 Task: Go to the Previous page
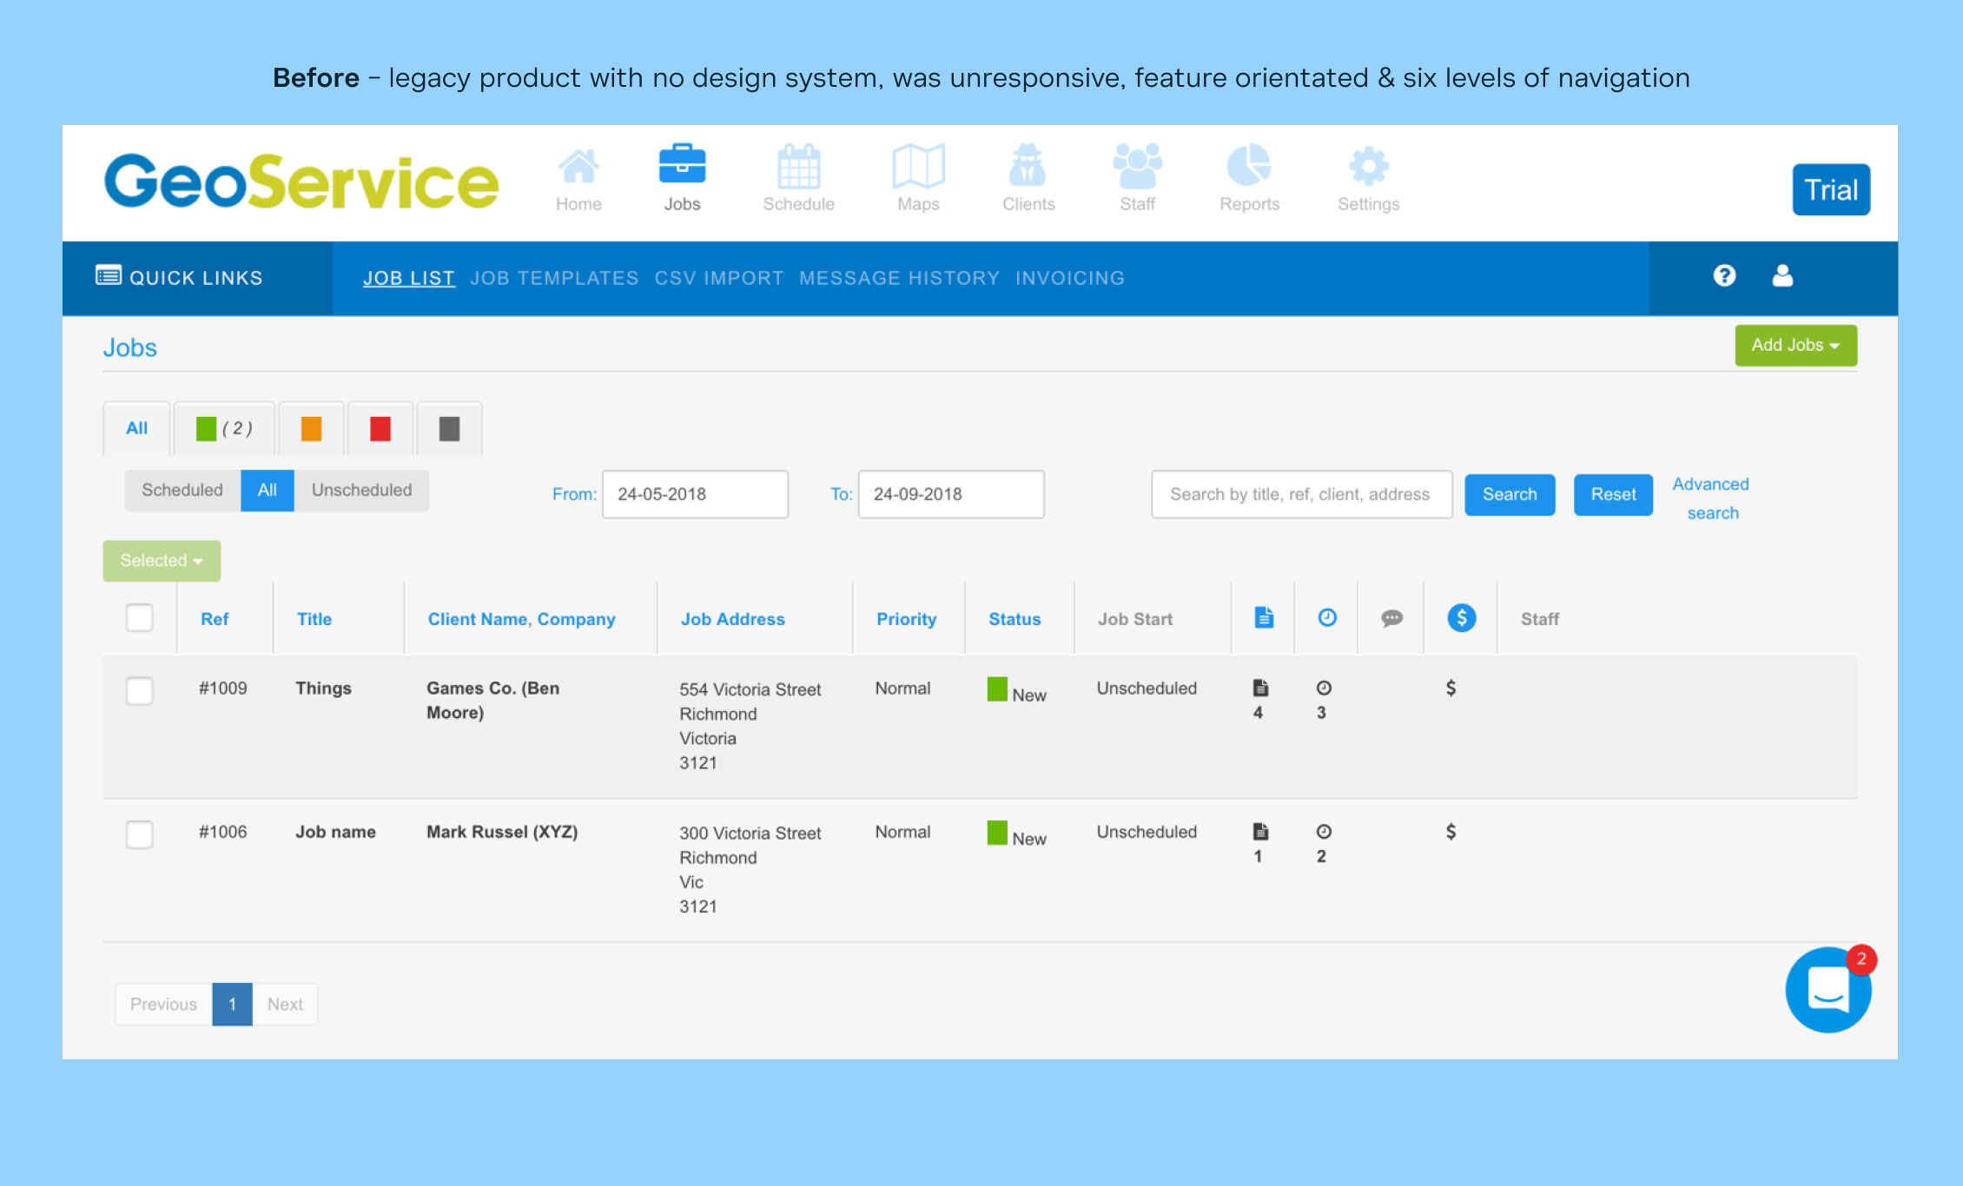pos(163,1005)
